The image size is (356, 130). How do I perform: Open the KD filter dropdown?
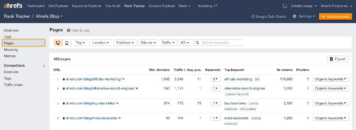click(x=185, y=43)
